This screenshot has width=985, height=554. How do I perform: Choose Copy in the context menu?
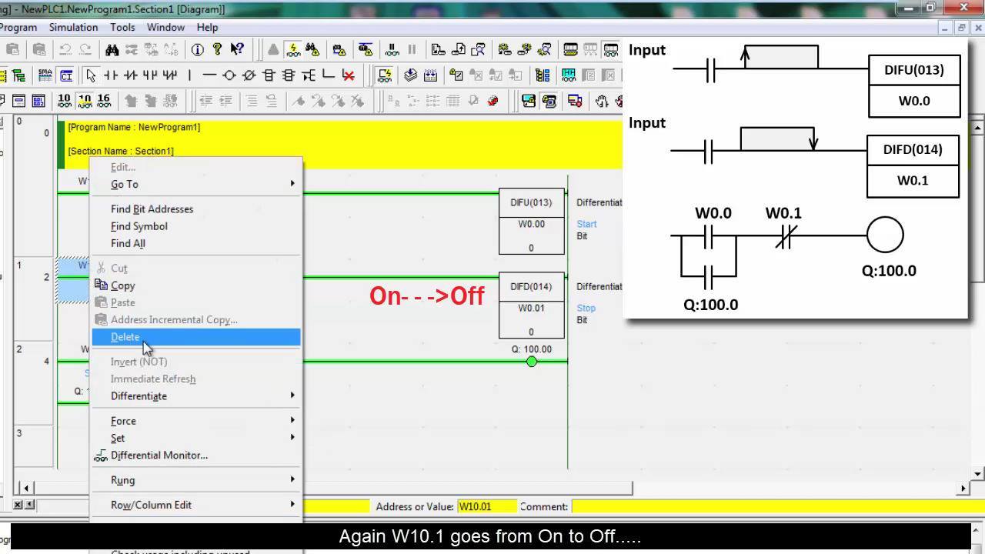(196, 285)
